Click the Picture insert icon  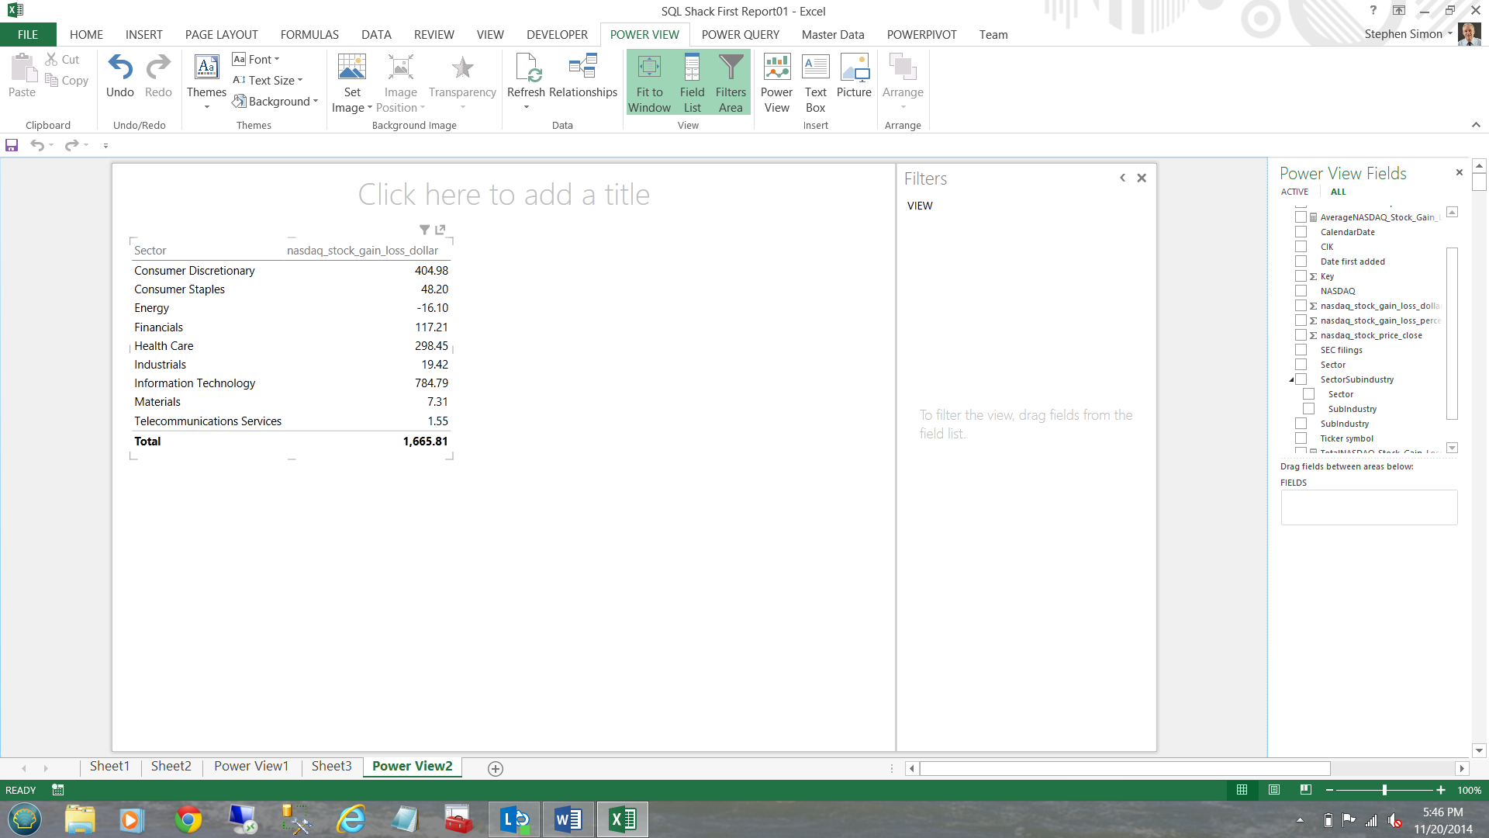pos(854,76)
